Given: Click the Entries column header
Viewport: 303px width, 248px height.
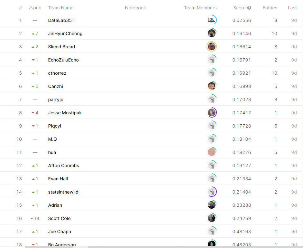Looking at the screenshot, I should (270, 8).
